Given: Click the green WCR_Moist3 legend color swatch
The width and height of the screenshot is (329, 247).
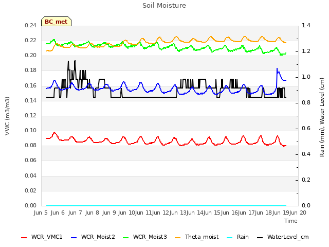Looking at the screenshot, I should point(125,238).
